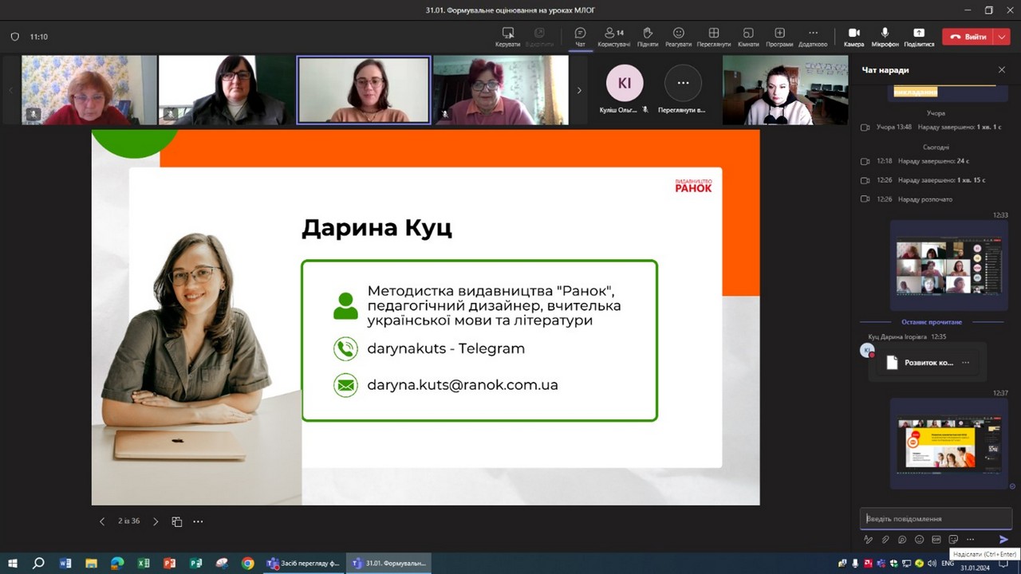Select the KI participant avatar
Image resolution: width=1021 pixels, height=574 pixels.
624,83
